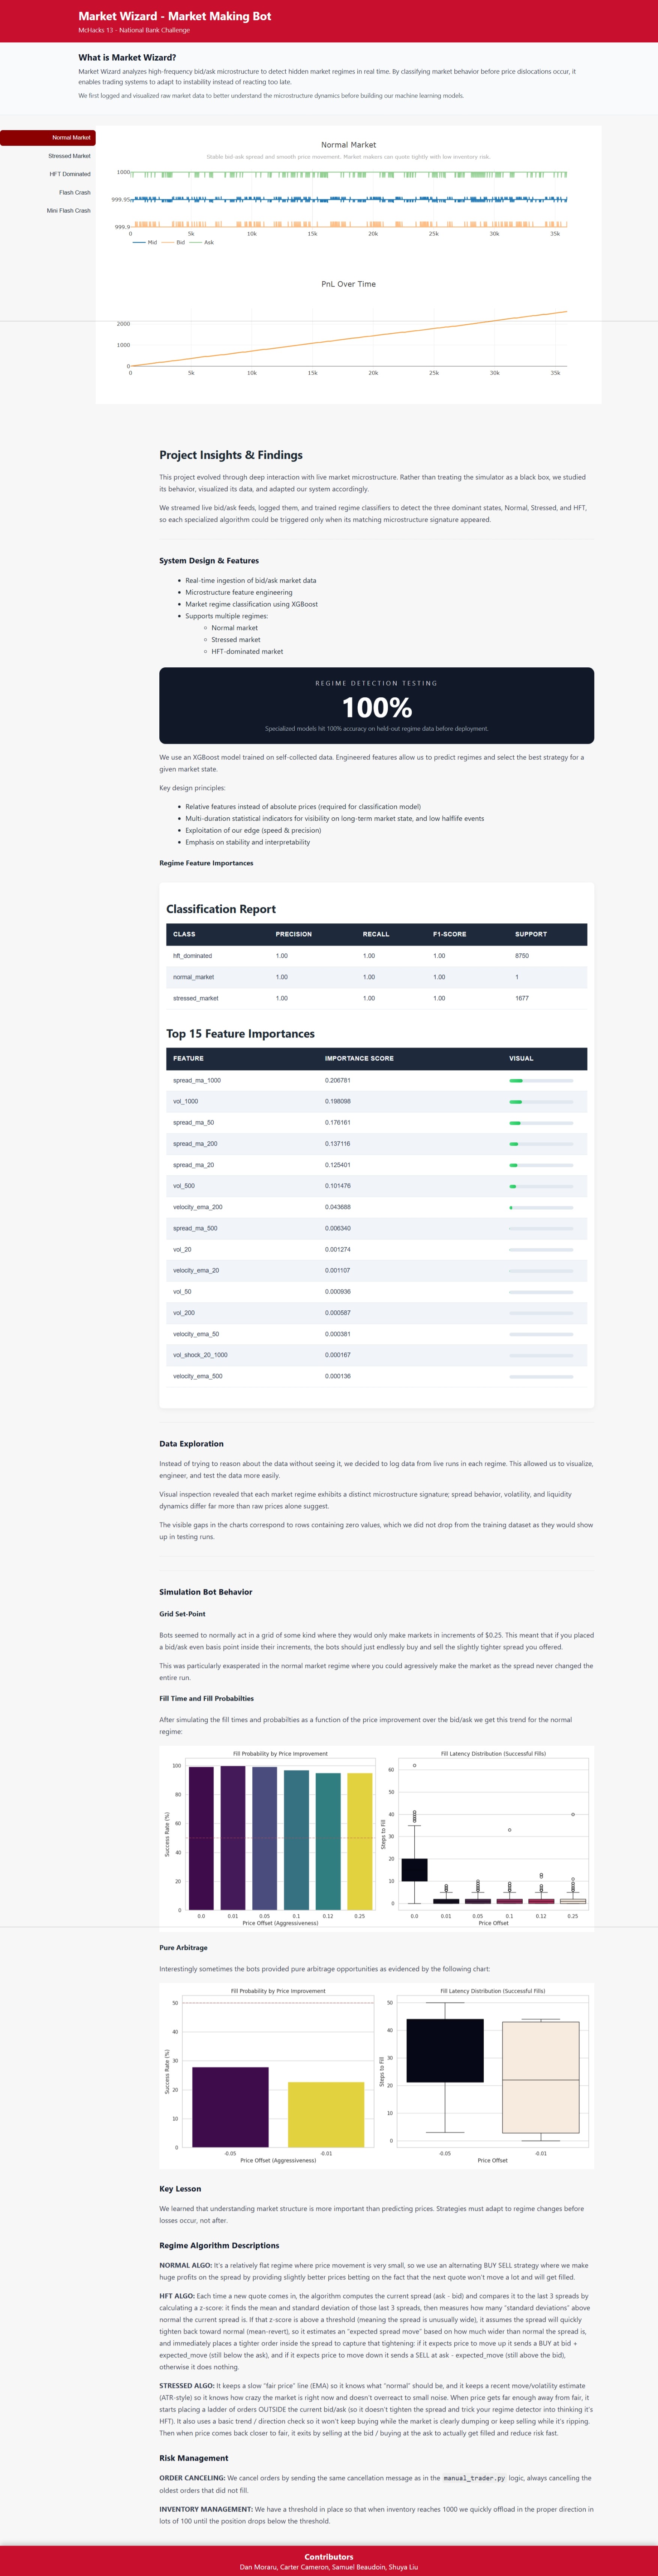Click the 'INVENTORY MANAGEMENT:' label
The image size is (658, 2576).
point(206,2509)
